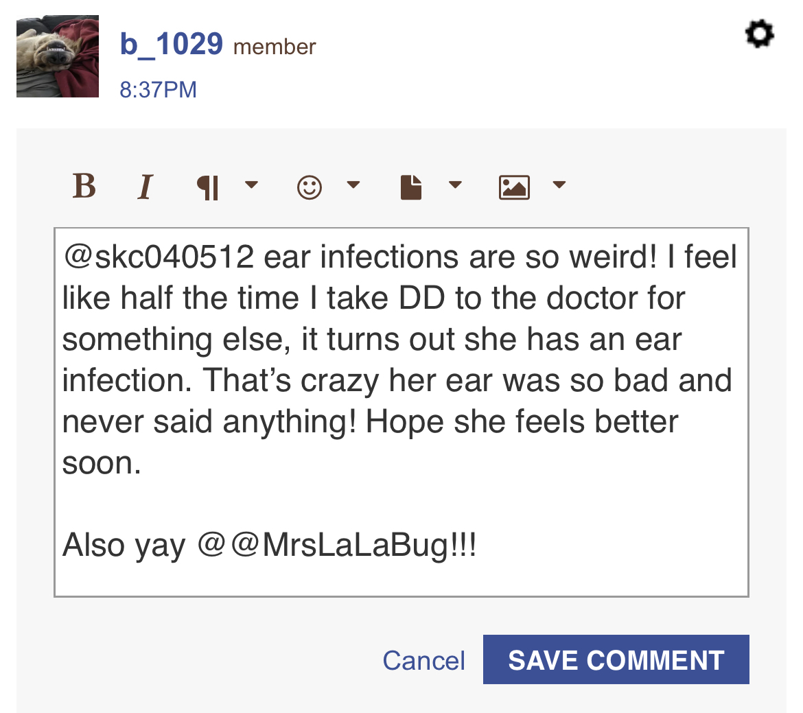Expand the dropdown arrow next to the emoji icon

[x=353, y=185]
